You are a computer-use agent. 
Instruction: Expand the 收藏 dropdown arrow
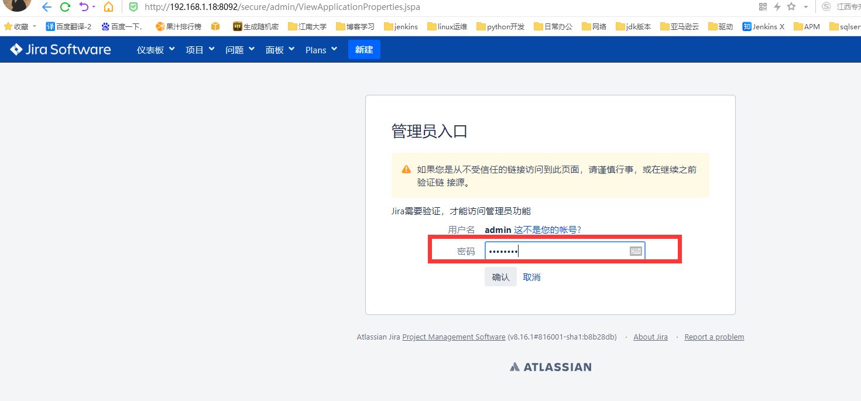[35, 26]
